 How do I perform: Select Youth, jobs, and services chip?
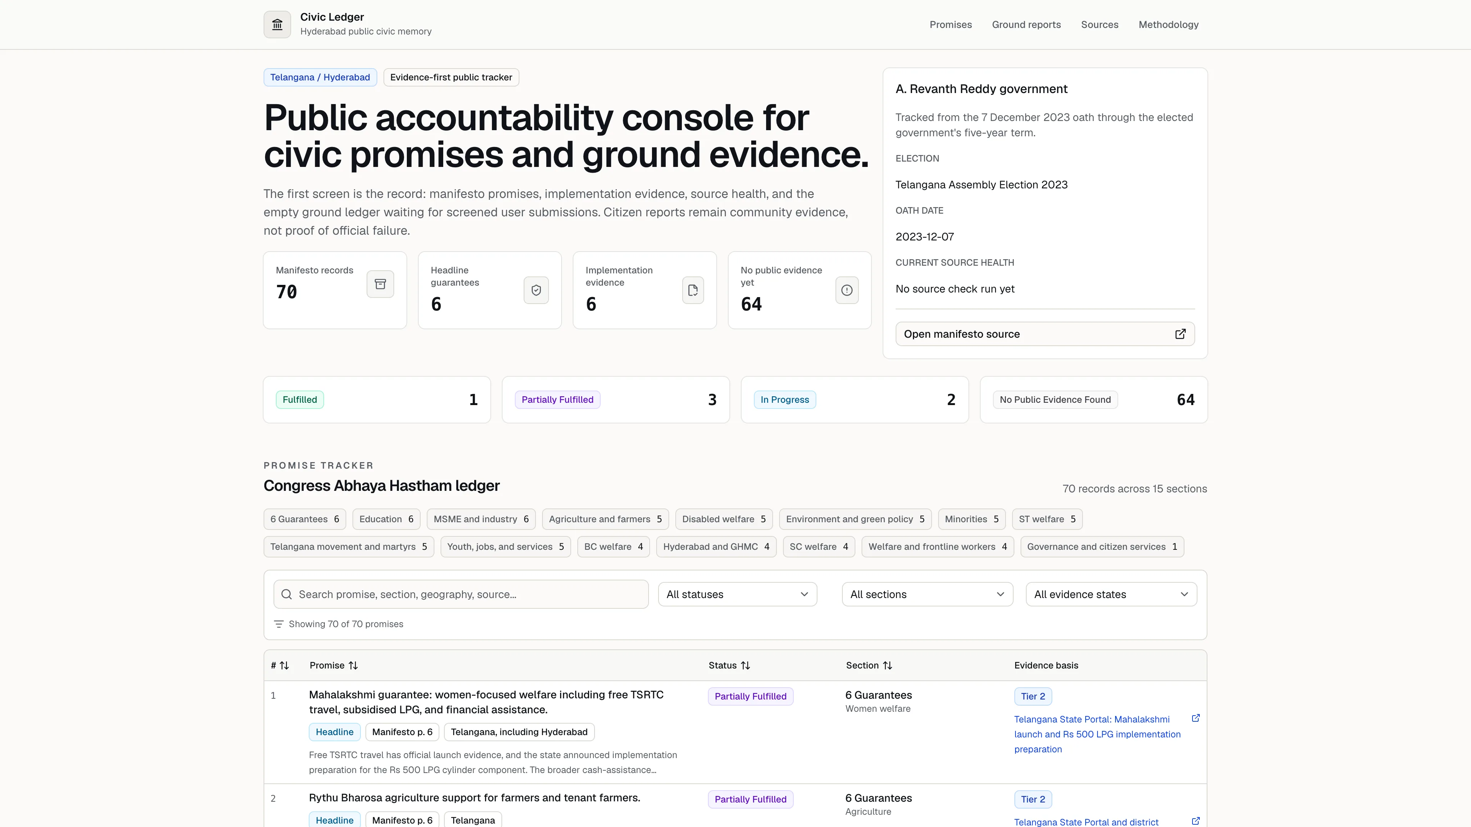click(505, 546)
